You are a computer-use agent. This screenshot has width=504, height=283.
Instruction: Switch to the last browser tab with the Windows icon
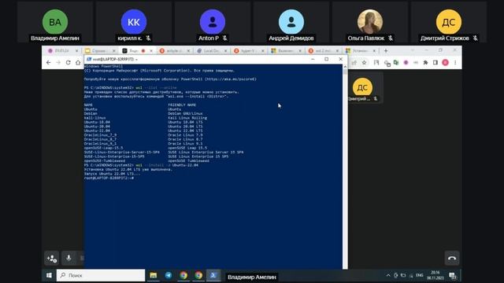pos(361,50)
